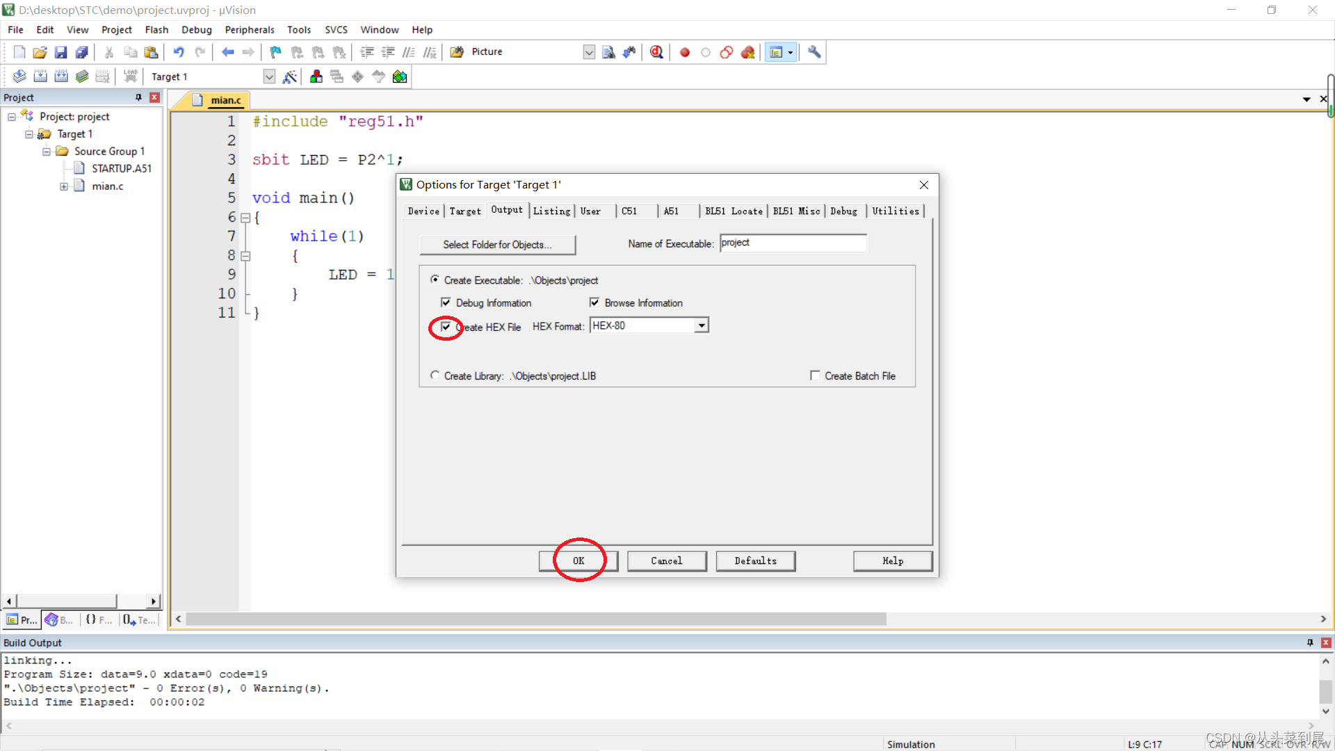Rebuild all target files icon

[61, 76]
